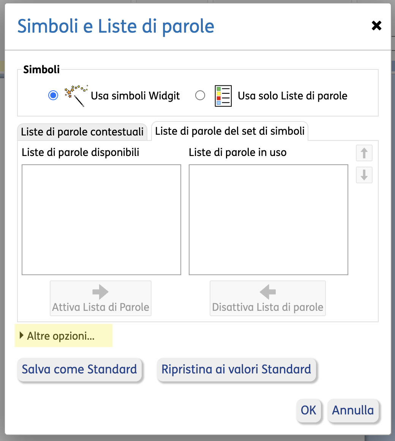The width and height of the screenshot is (395, 441).
Task: Open the Liste di parole del set di simboli tab
Action: [230, 131]
